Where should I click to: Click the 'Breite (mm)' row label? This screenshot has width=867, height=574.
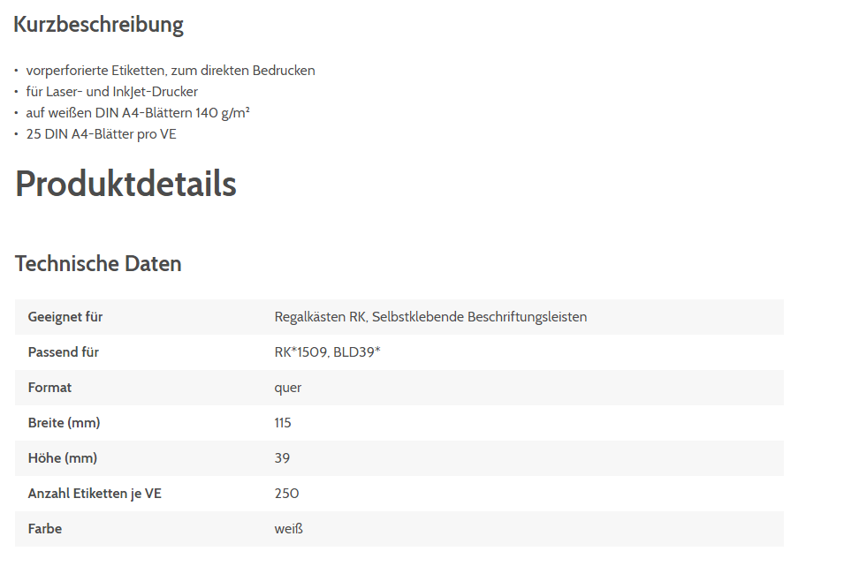[x=64, y=423]
